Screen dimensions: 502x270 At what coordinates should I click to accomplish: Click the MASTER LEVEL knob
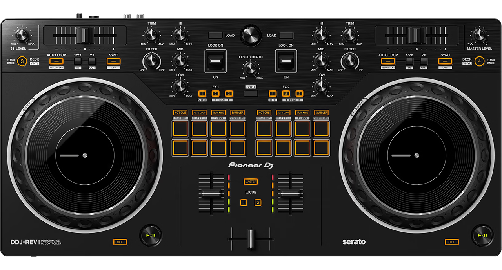click(x=479, y=35)
